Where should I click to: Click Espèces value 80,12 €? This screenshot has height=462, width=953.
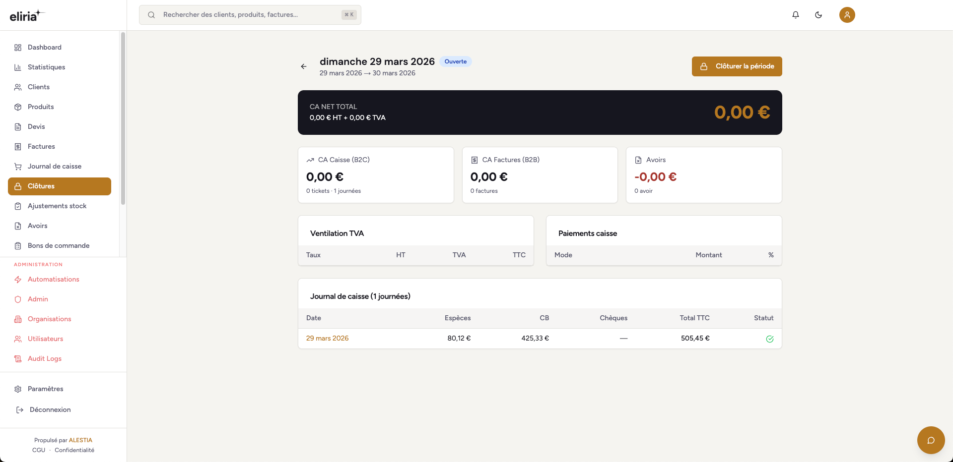click(459, 339)
